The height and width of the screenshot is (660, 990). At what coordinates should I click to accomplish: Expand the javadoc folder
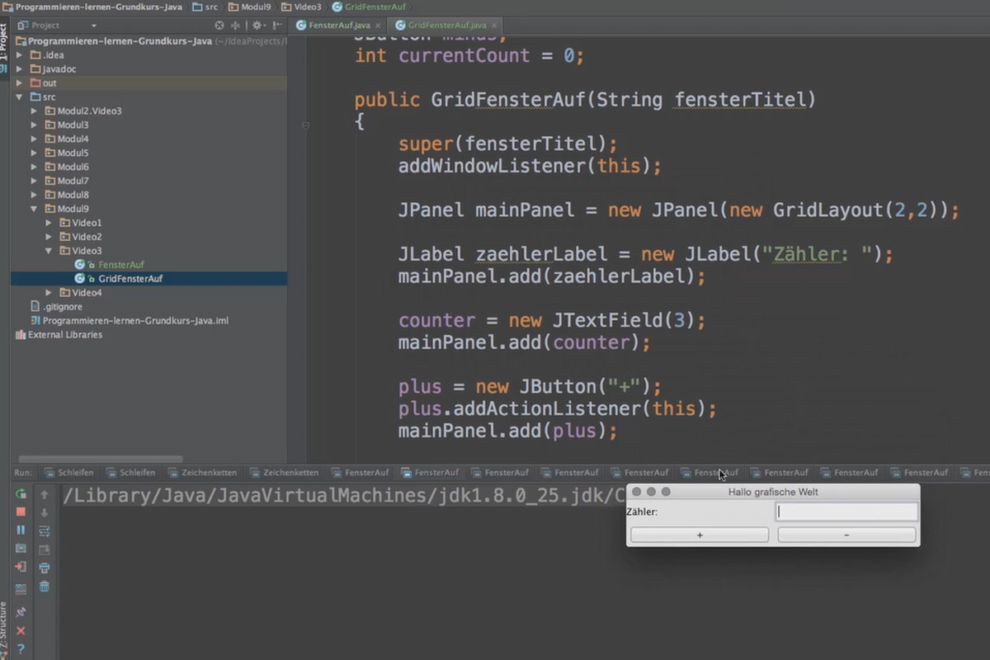(x=20, y=69)
